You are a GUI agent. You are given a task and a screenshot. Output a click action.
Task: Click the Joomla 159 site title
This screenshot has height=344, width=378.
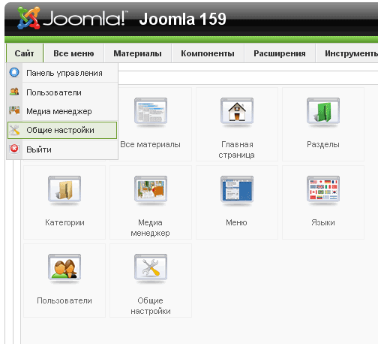[183, 19]
